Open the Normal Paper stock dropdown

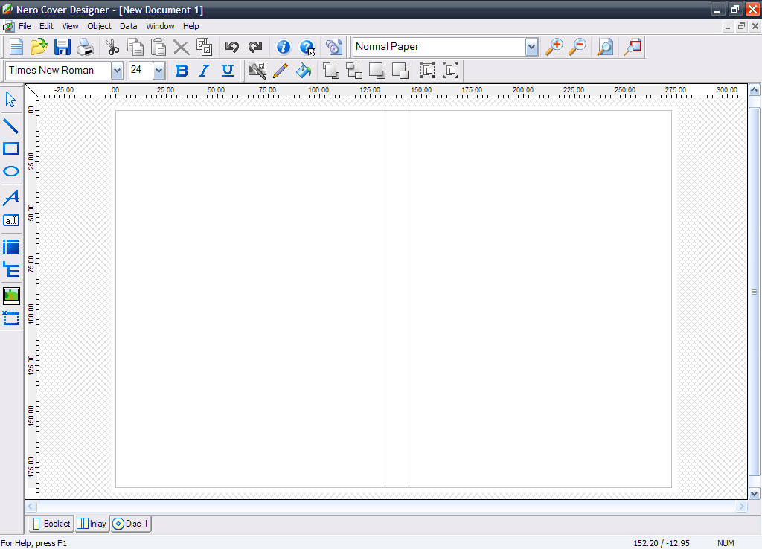point(531,47)
